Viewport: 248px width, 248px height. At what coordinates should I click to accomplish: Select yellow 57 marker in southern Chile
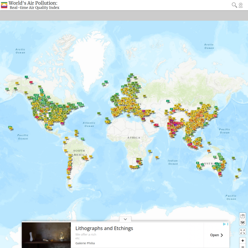coord(69,186)
